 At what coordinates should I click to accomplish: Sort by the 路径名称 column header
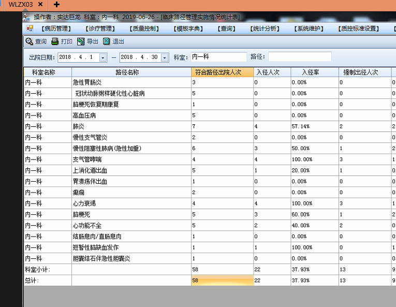(x=131, y=72)
